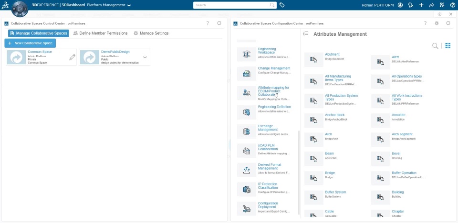Viewport: 458px width, 223px height.
Task: Click the search magnifier in top bar
Action: [x=272, y=5]
